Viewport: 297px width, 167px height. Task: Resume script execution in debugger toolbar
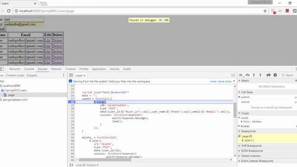[x=241, y=75]
